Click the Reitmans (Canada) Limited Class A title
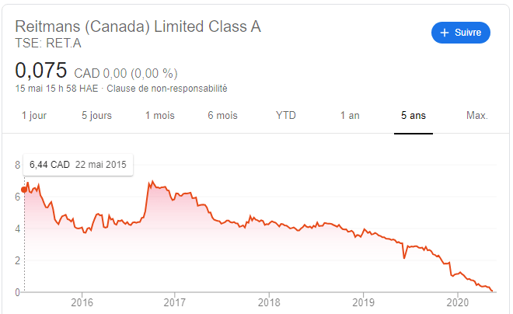 pos(138,26)
